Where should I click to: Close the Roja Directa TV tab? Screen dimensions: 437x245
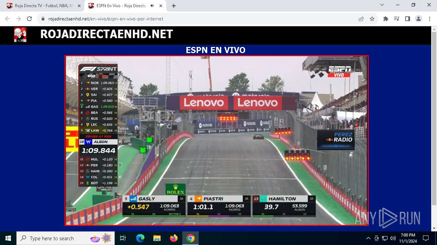point(79,6)
